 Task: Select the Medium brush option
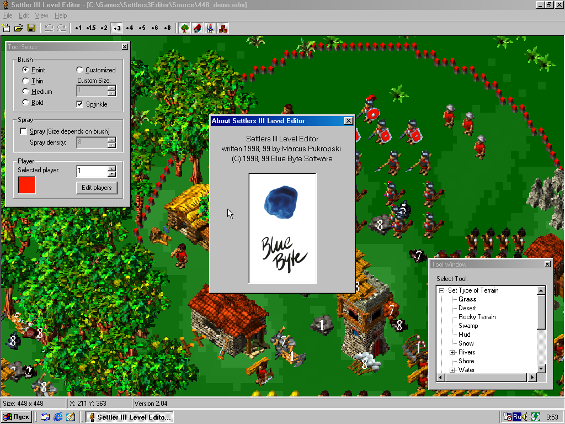(25, 92)
